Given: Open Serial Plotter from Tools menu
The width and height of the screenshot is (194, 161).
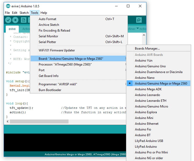Looking at the screenshot, I should 79,42.
